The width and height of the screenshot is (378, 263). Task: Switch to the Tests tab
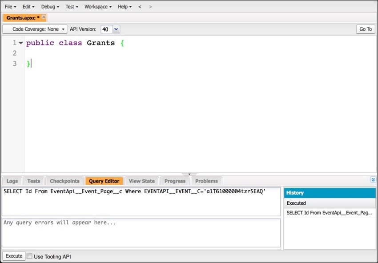pos(33,181)
